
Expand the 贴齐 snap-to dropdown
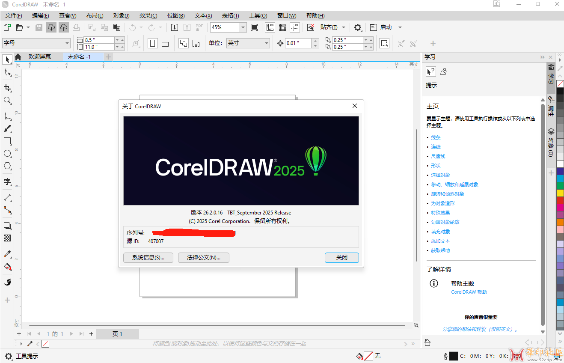click(x=344, y=27)
